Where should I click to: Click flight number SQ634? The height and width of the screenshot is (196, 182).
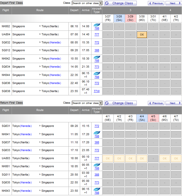tap(6, 67)
